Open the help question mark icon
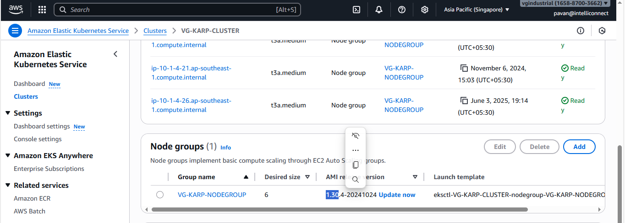This screenshot has height=223, width=625. [402, 10]
